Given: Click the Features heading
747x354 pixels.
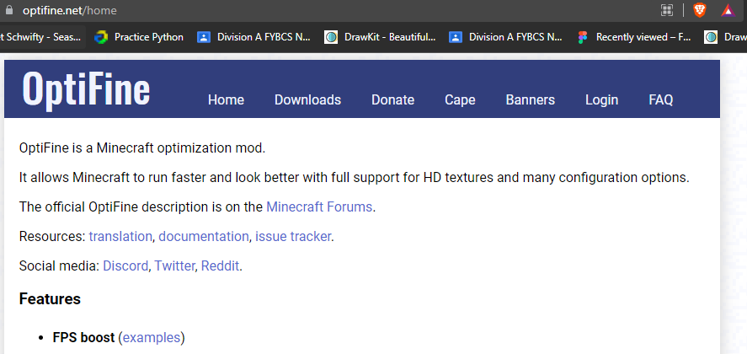Looking at the screenshot, I should pos(50,299).
